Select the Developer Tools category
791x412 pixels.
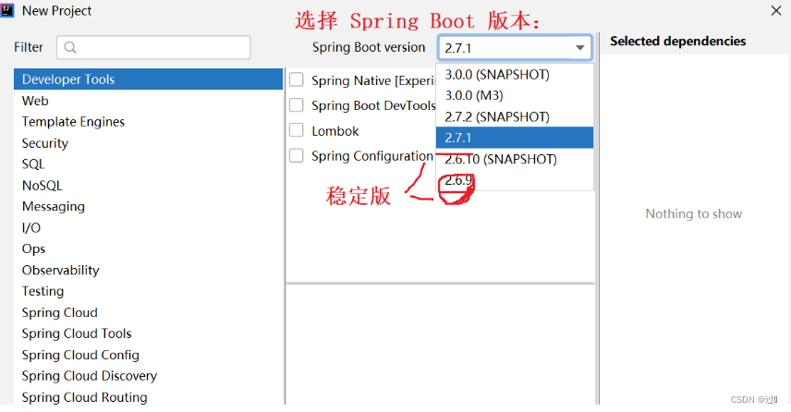[148, 79]
